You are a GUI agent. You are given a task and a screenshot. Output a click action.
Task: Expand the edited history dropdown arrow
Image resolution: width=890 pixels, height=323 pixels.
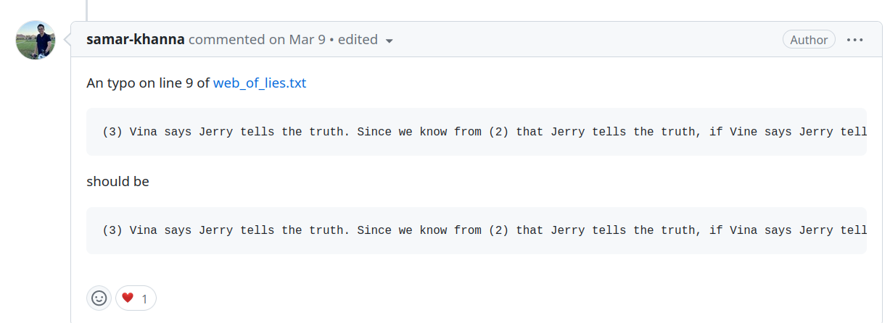pyautogui.click(x=390, y=41)
